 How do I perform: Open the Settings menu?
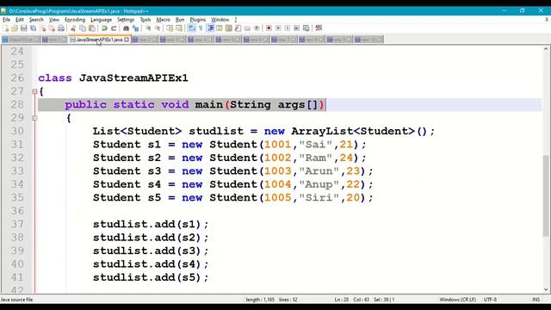click(126, 20)
